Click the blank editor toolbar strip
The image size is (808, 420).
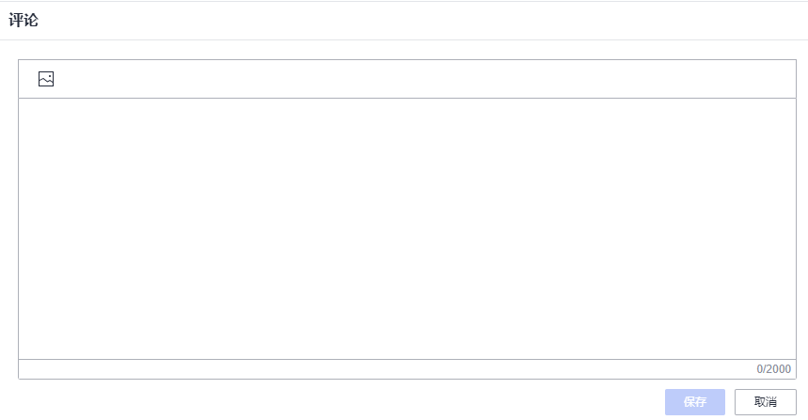(423, 80)
